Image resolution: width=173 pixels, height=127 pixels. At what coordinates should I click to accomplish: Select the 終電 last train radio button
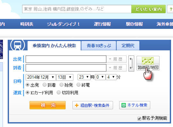(x=78, y=85)
